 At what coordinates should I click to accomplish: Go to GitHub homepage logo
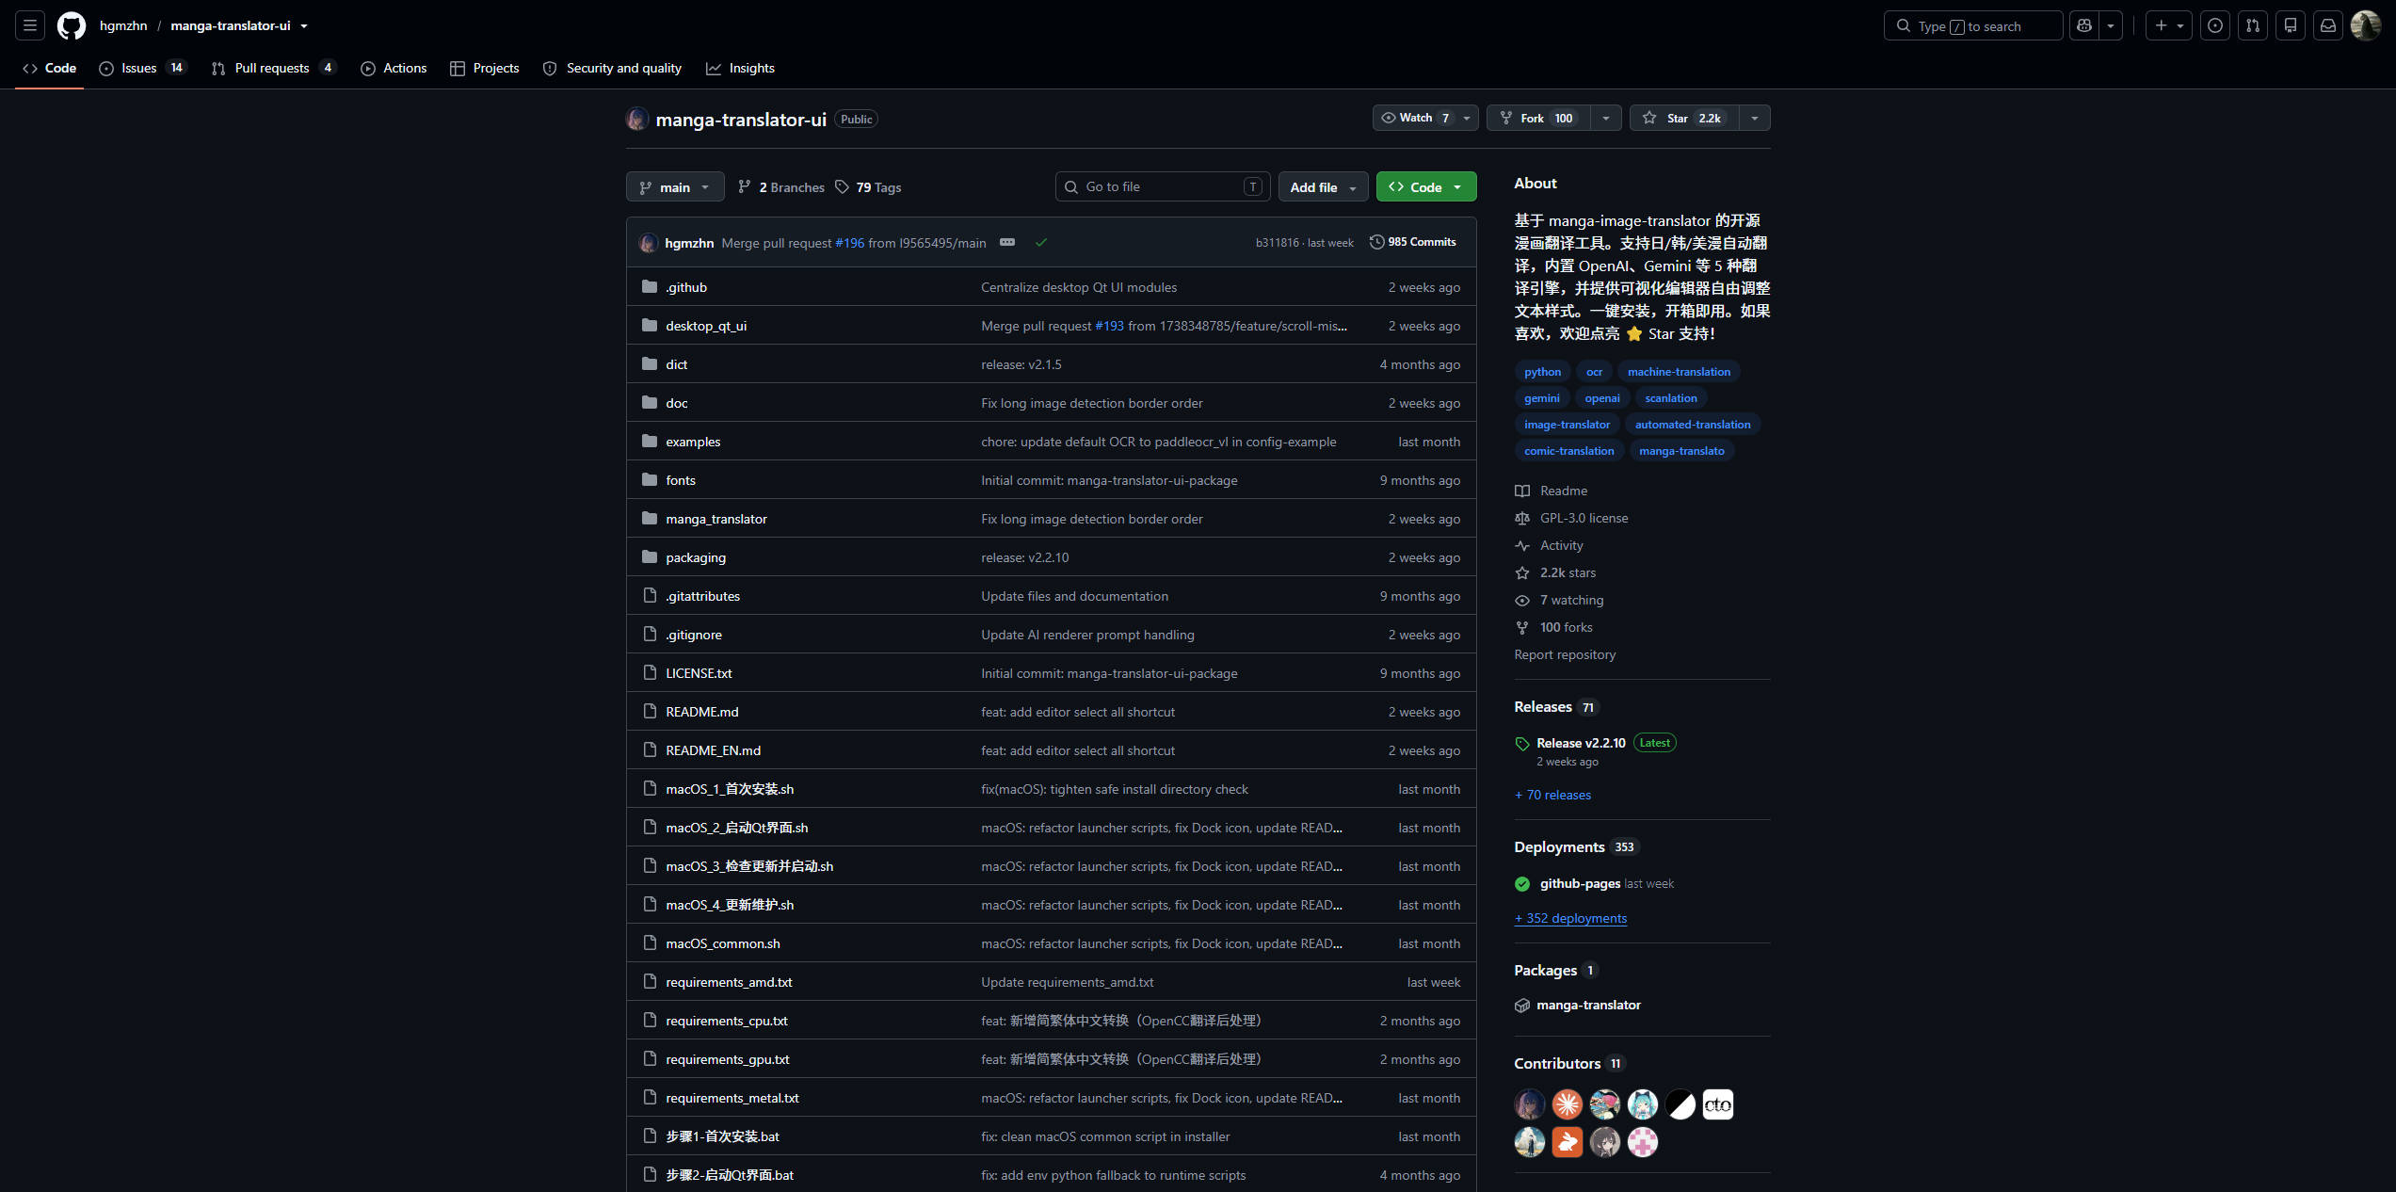(x=72, y=25)
